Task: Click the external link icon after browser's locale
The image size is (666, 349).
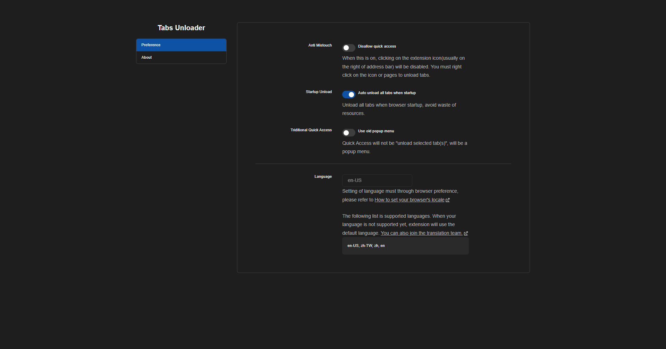Action: tap(448, 200)
